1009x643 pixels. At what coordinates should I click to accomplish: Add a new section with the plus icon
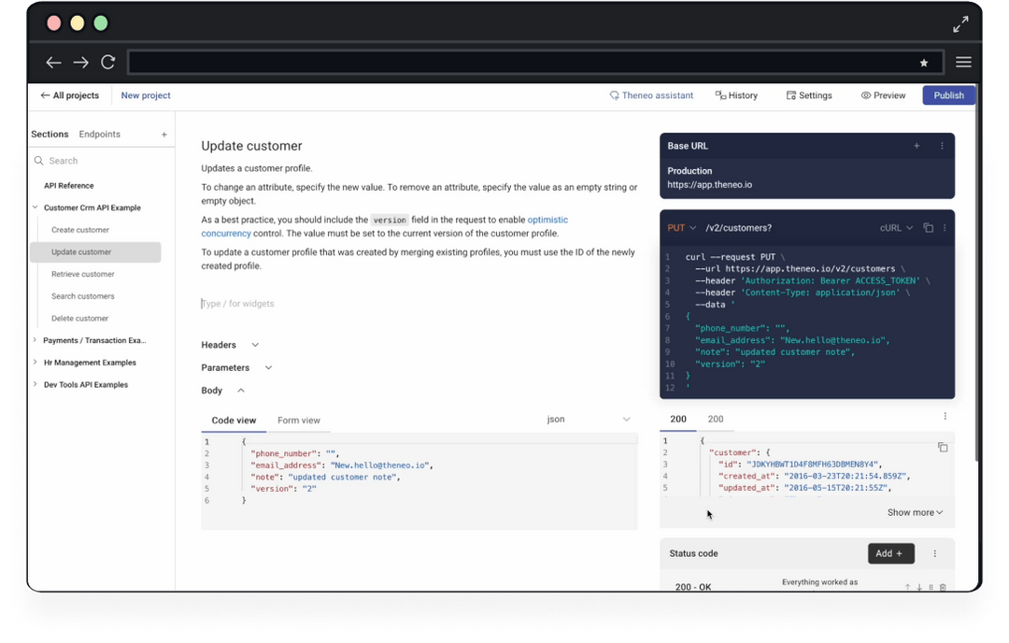(164, 134)
